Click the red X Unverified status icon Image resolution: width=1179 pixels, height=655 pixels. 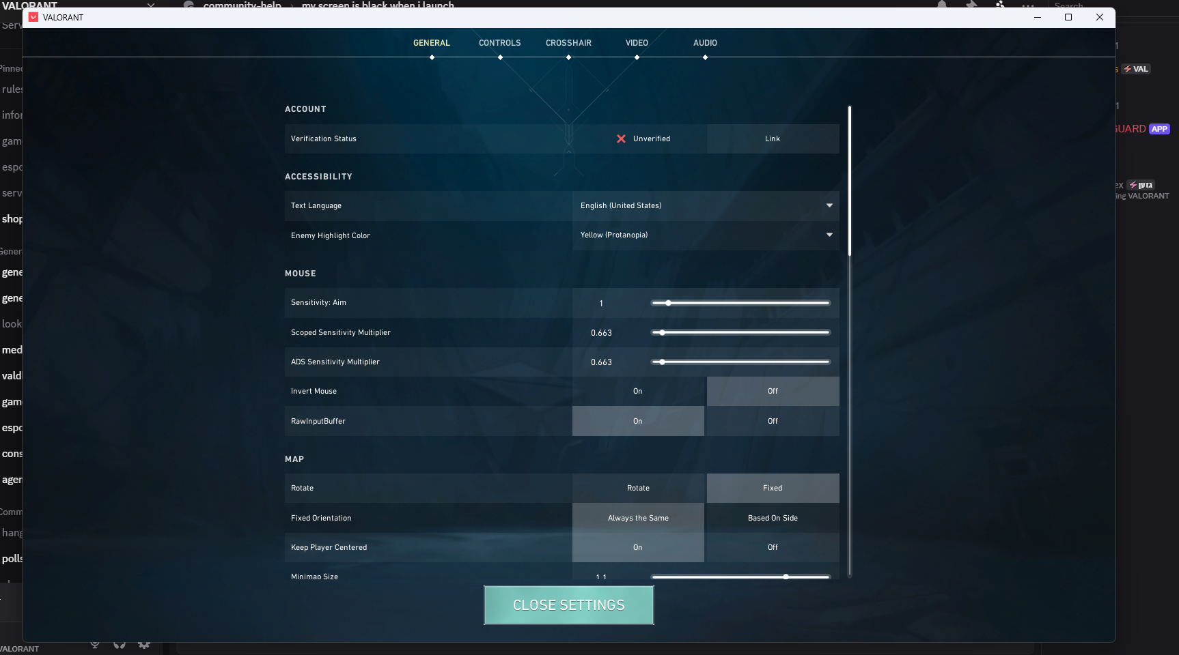621,139
